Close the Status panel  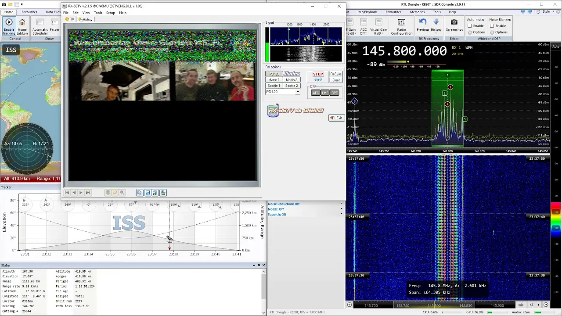pos(263,265)
